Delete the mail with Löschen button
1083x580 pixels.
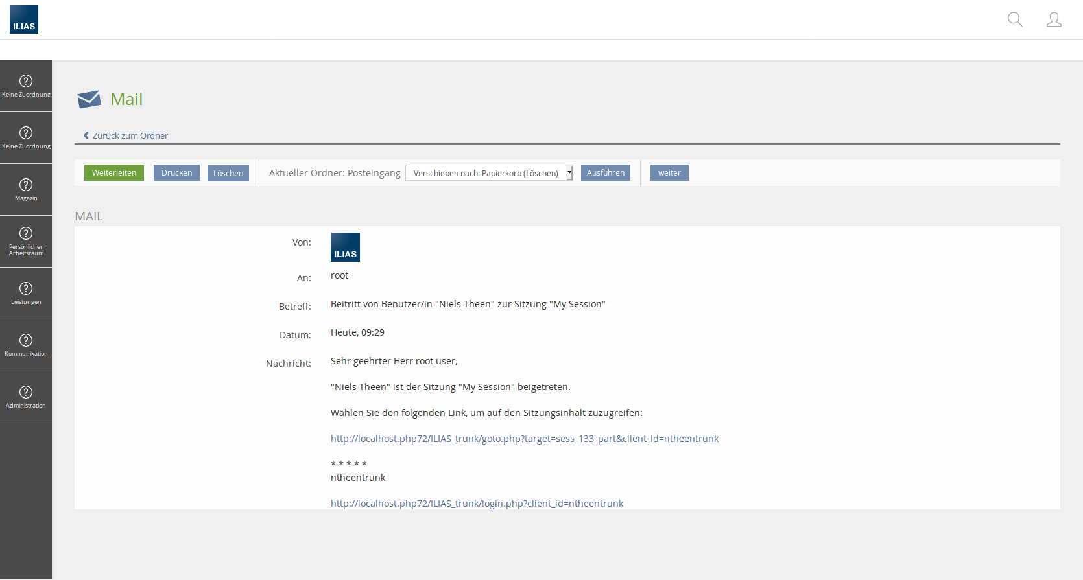click(228, 173)
